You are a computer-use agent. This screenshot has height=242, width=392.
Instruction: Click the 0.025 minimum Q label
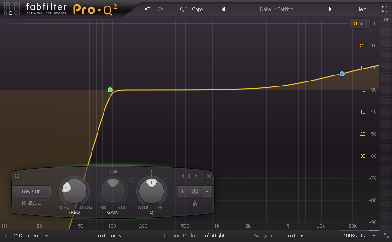pos(143,207)
